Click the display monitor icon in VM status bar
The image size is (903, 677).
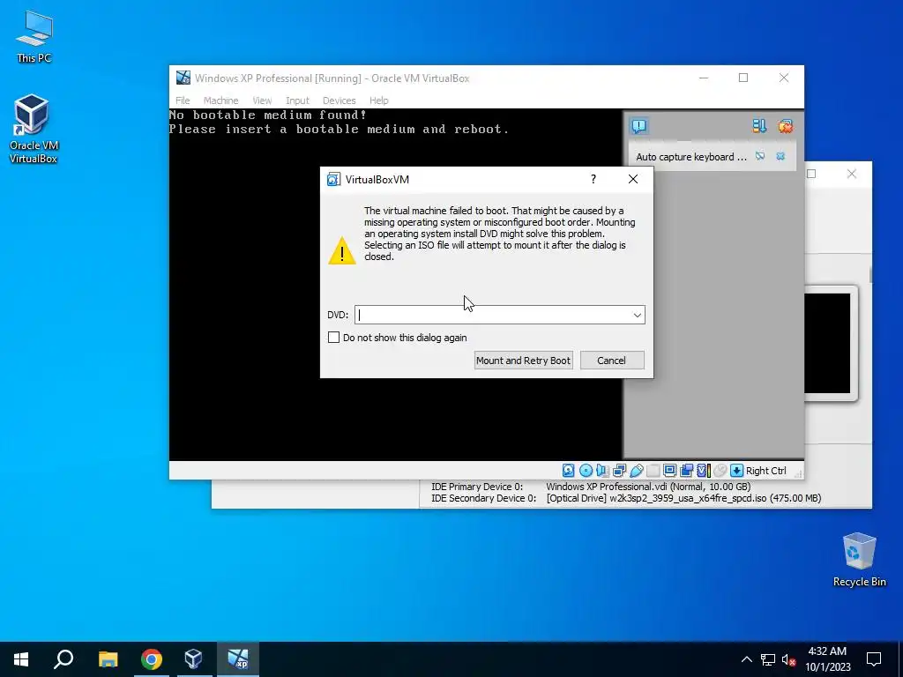point(670,471)
